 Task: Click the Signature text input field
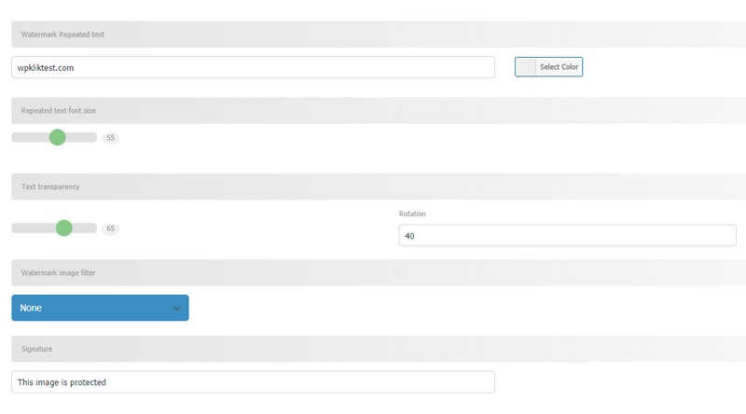pyautogui.click(x=253, y=382)
